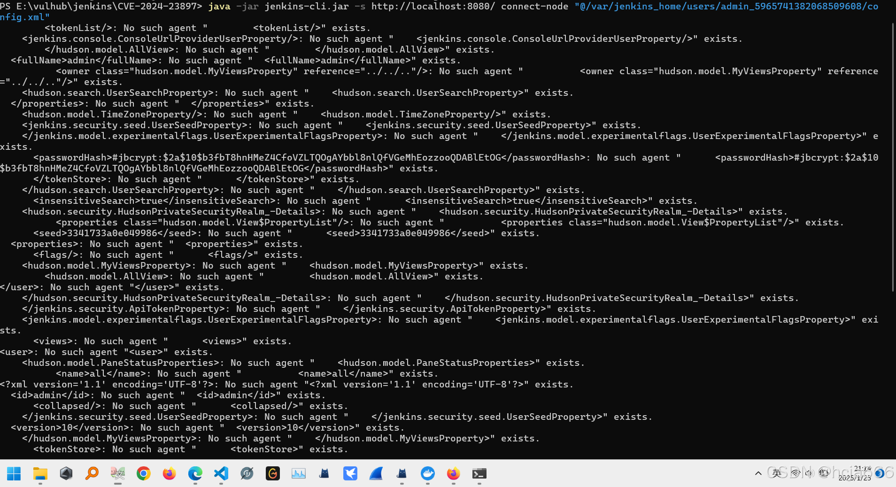The width and height of the screenshot is (896, 487).
Task: Open the cat icon beside the chart app
Action: pyautogui.click(x=324, y=473)
